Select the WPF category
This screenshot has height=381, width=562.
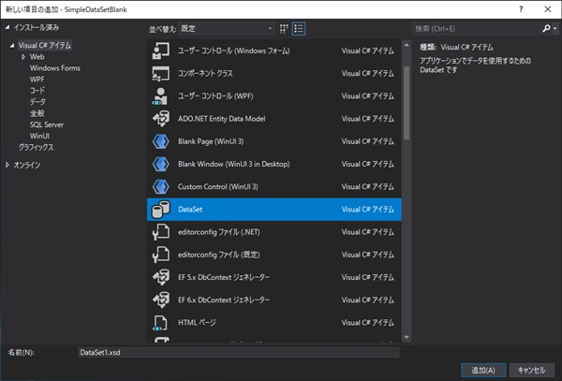[37, 80]
